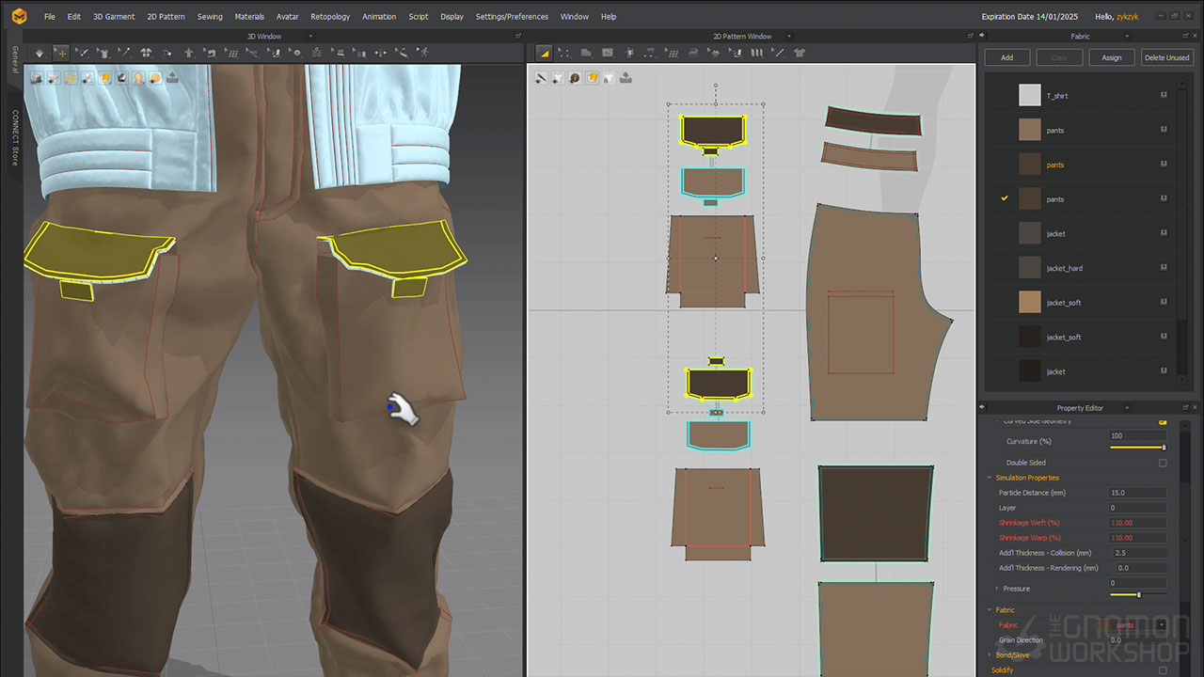Viewport: 1204px width, 677px height.
Task: Click the export icon in 3D view toolbar
Action: (172, 78)
